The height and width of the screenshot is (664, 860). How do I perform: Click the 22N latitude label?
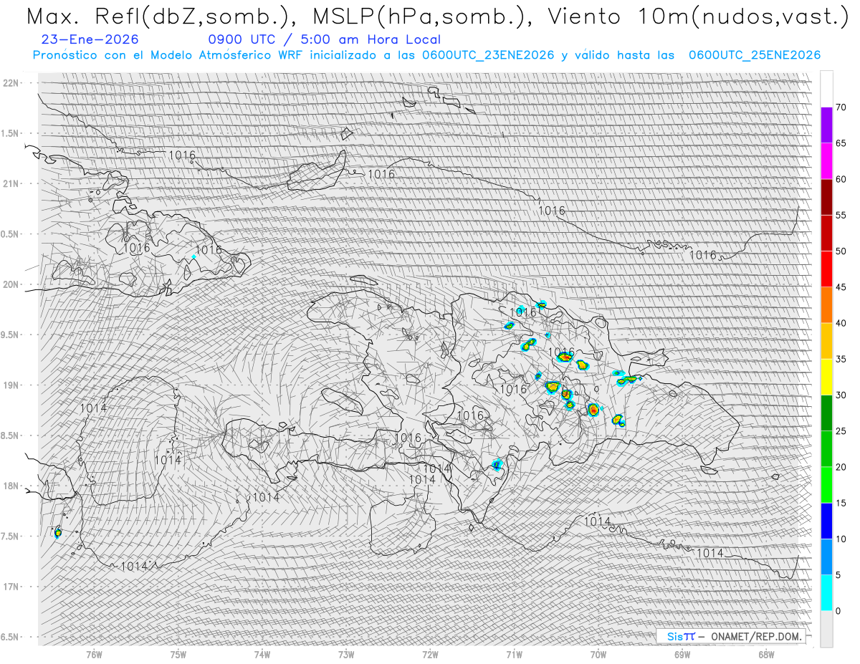pyautogui.click(x=12, y=83)
